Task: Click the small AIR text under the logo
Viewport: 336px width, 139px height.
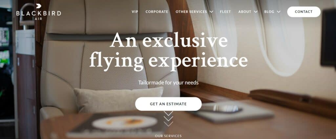Action: (x=39, y=19)
